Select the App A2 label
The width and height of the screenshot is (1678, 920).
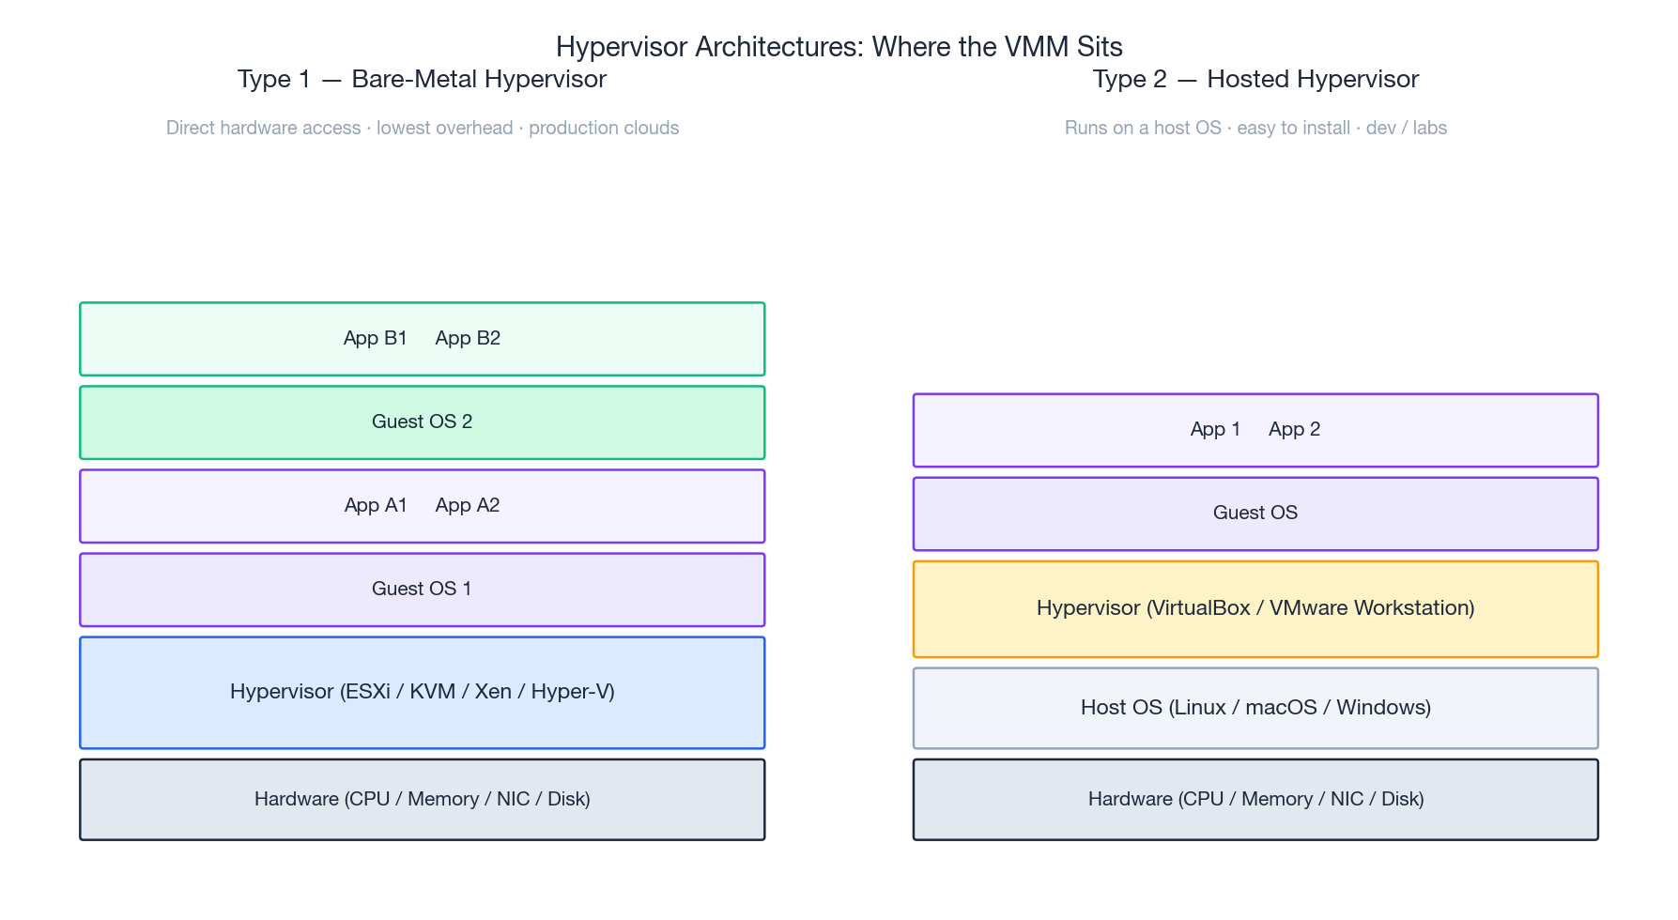pos(467,505)
